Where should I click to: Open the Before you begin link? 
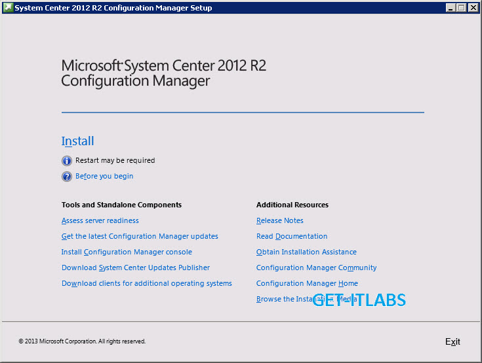(x=104, y=176)
